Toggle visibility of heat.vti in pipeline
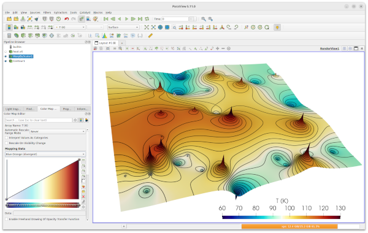The height and width of the screenshot is (233, 368). click(6, 52)
